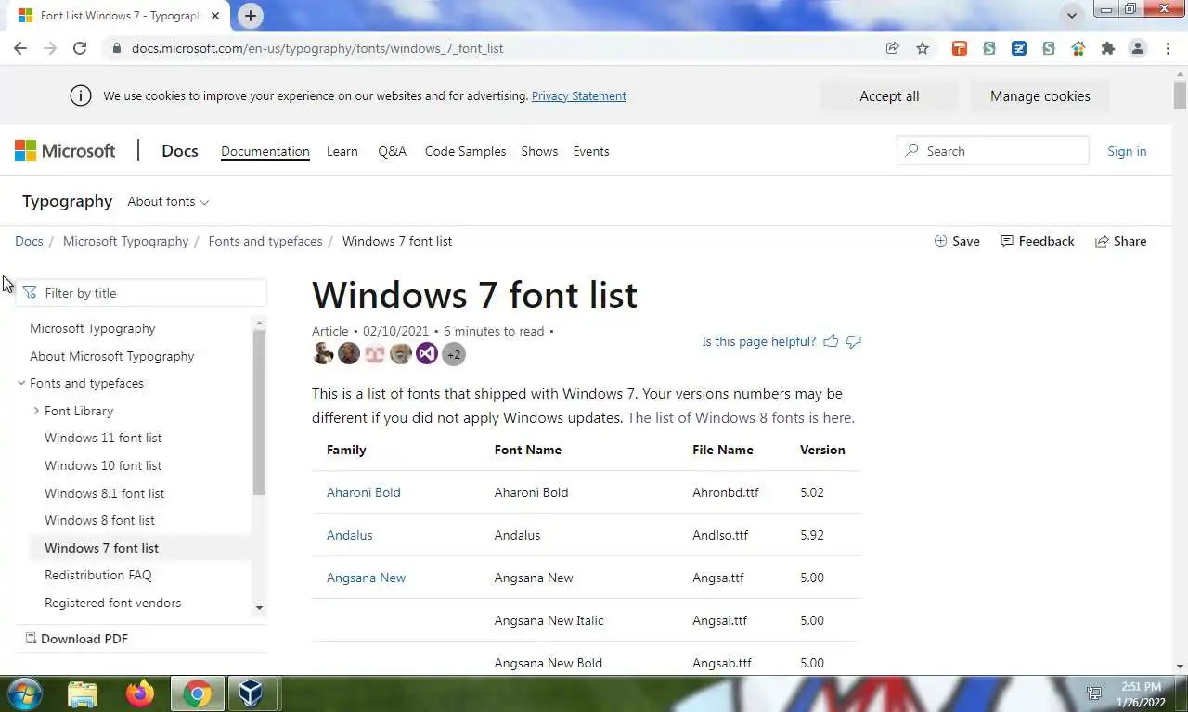Share this article

click(1120, 241)
